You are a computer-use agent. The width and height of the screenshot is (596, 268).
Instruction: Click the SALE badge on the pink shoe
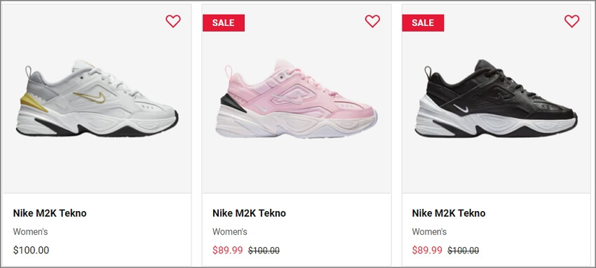pos(224,23)
